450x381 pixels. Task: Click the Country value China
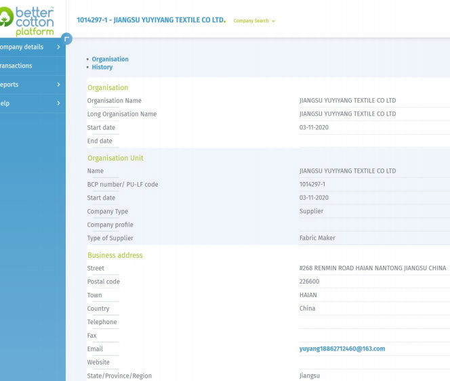click(307, 309)
